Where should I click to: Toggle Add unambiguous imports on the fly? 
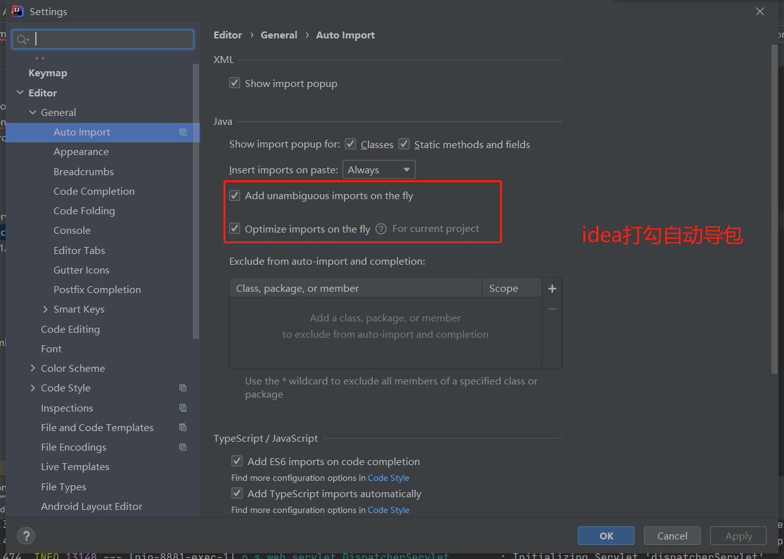click(x=235, y=195)
